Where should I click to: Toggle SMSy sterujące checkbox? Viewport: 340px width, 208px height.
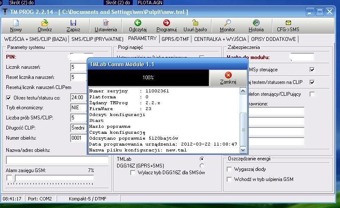coord(312,70)
